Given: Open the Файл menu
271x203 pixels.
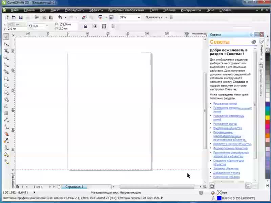Looking at the screenshot, I should coord(15,10).
